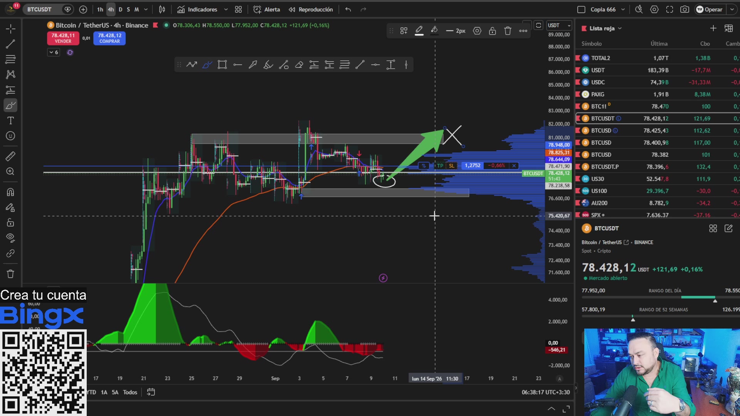The image size is (740, 416).
Task: Select the M monthly timeframe
Action: tap(136, 9)
